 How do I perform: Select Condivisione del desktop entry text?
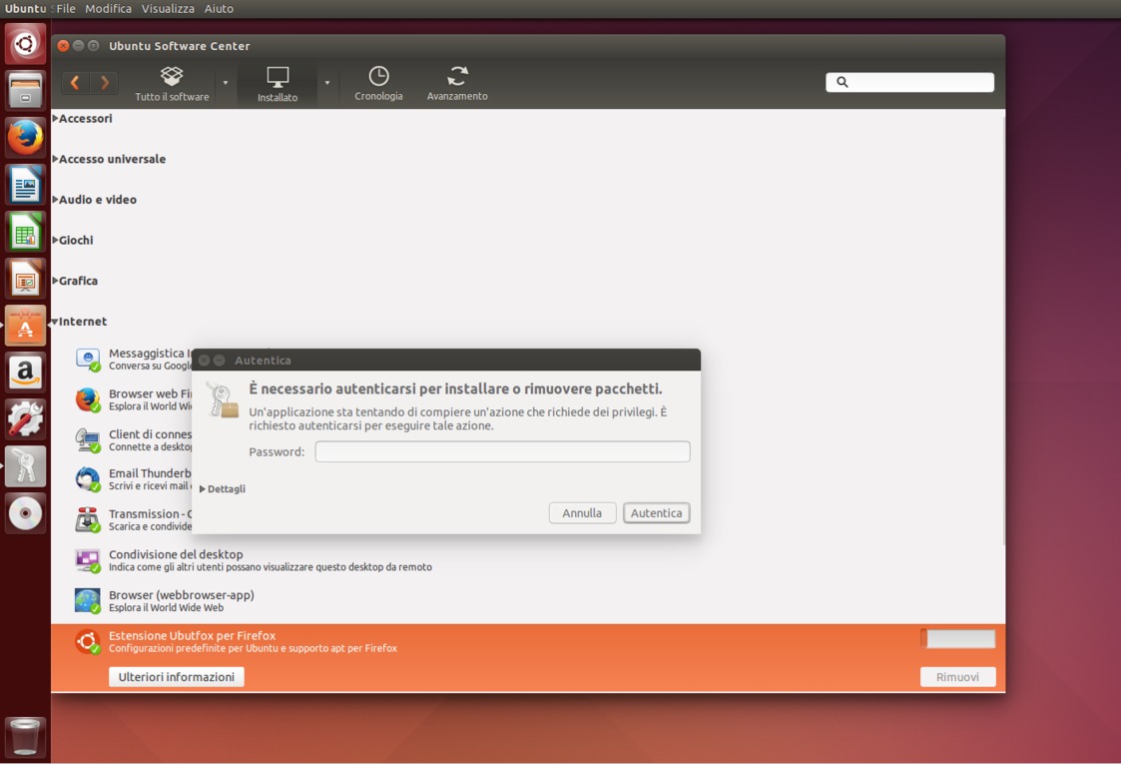click(x=176, y=554)
